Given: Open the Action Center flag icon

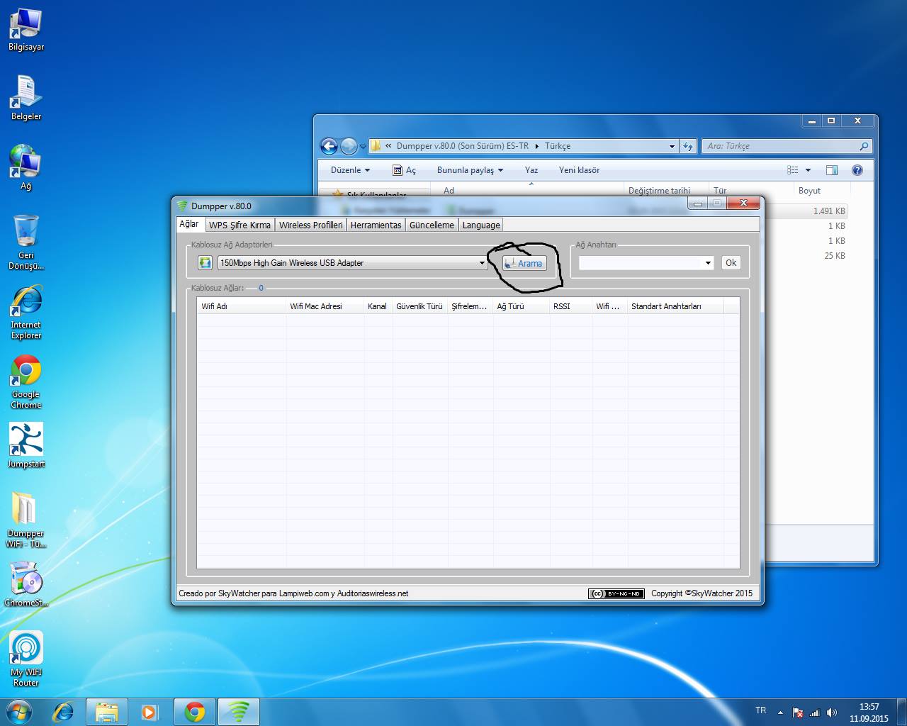Looking at the screenshot, I should coord(798,712).
